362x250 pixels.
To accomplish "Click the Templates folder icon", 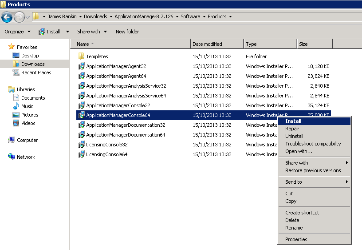I will click(x=81, y=56).
